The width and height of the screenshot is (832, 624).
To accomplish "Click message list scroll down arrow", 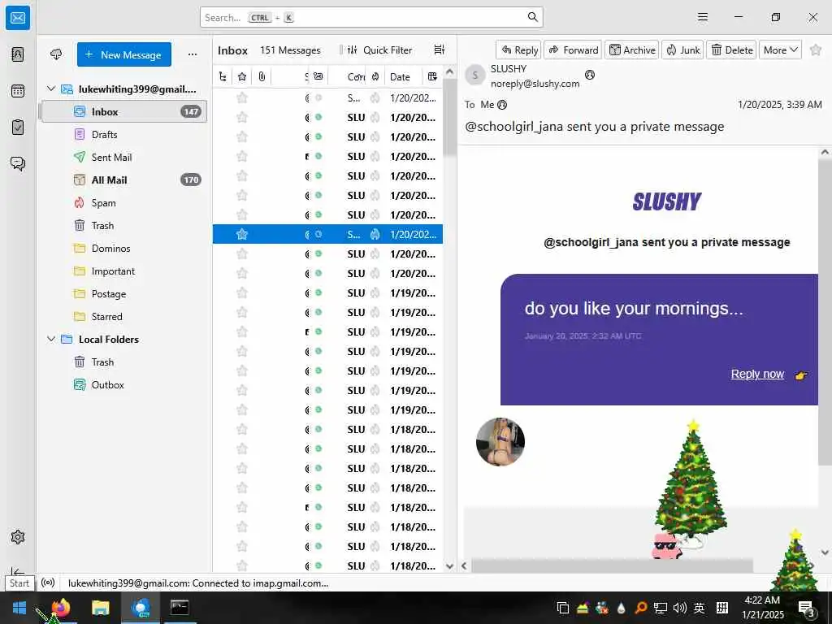I will point(450,566).
